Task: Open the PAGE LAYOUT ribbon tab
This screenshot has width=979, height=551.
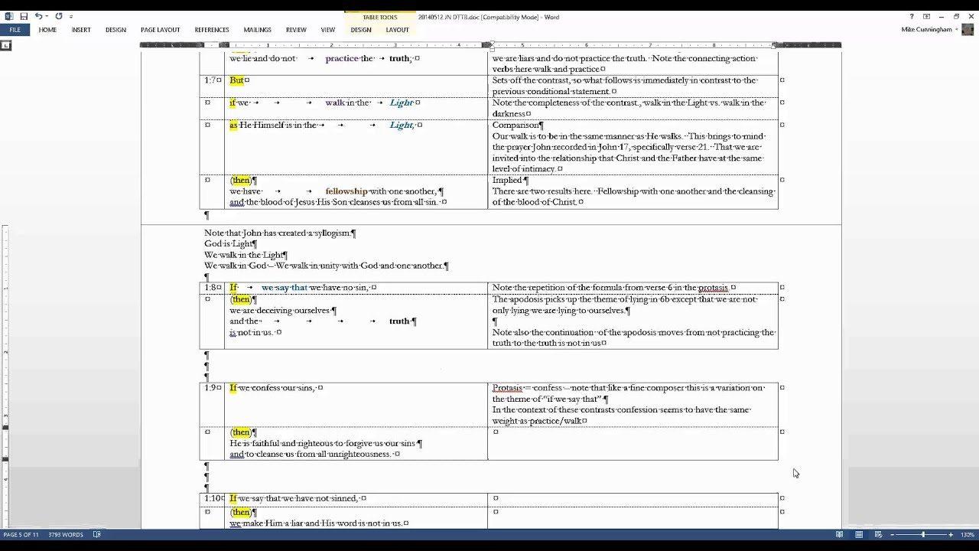Action: coord(160,30)
